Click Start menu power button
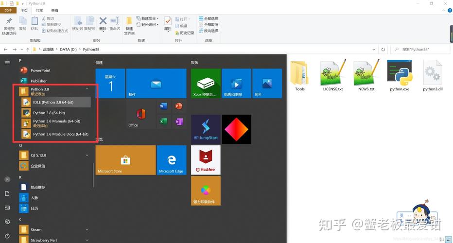The width and height of the screenshot is (453, 243). click(x=7, y=236)
